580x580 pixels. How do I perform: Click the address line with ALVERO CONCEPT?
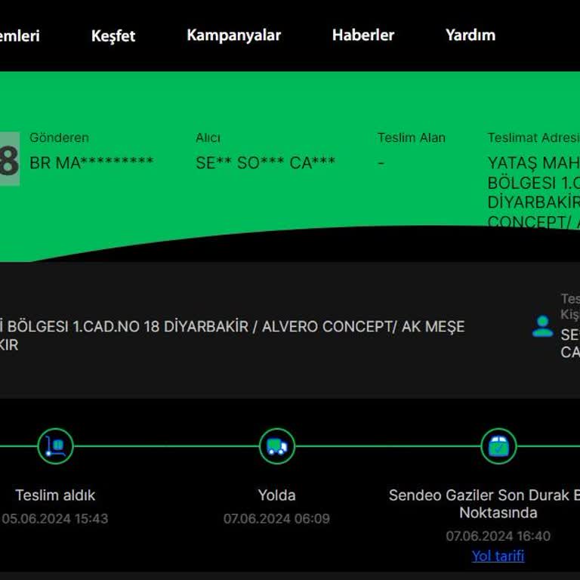coord(233,335)
